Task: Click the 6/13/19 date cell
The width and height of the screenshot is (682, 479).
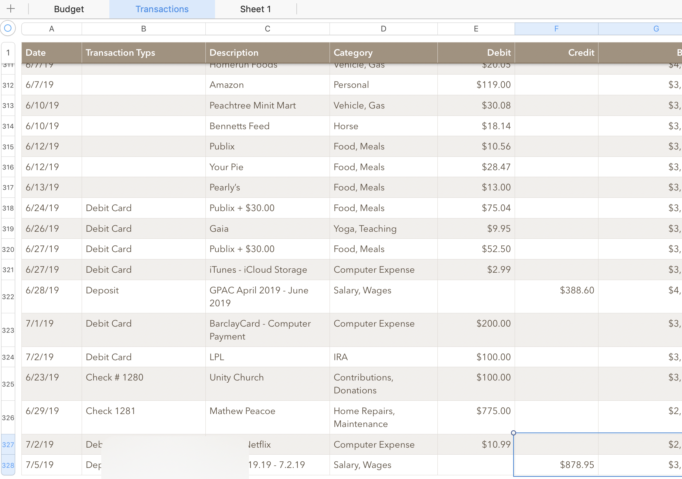Action: [x=52, y=187]
